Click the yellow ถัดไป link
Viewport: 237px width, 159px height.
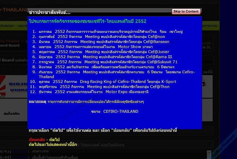point(55,139)
